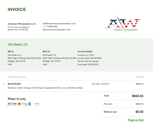
Task: Select the Visa card icon
Action: pyautogui.click(x=15, y=104)
